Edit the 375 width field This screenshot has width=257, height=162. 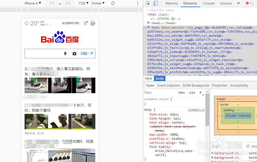52,3
